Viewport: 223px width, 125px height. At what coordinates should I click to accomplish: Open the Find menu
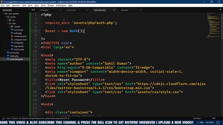(x=24, y=6)
